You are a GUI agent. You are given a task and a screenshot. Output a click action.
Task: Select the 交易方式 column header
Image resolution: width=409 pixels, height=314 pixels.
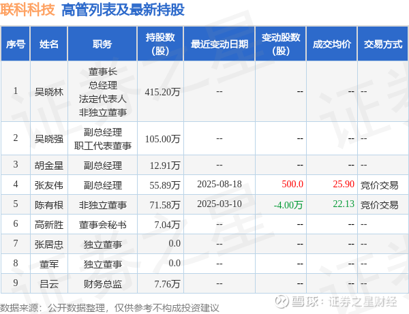(x=383, y=44)
